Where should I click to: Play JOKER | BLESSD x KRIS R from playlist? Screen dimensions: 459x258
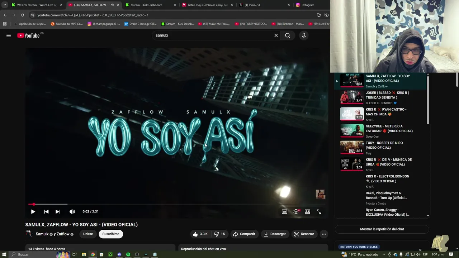381,97
